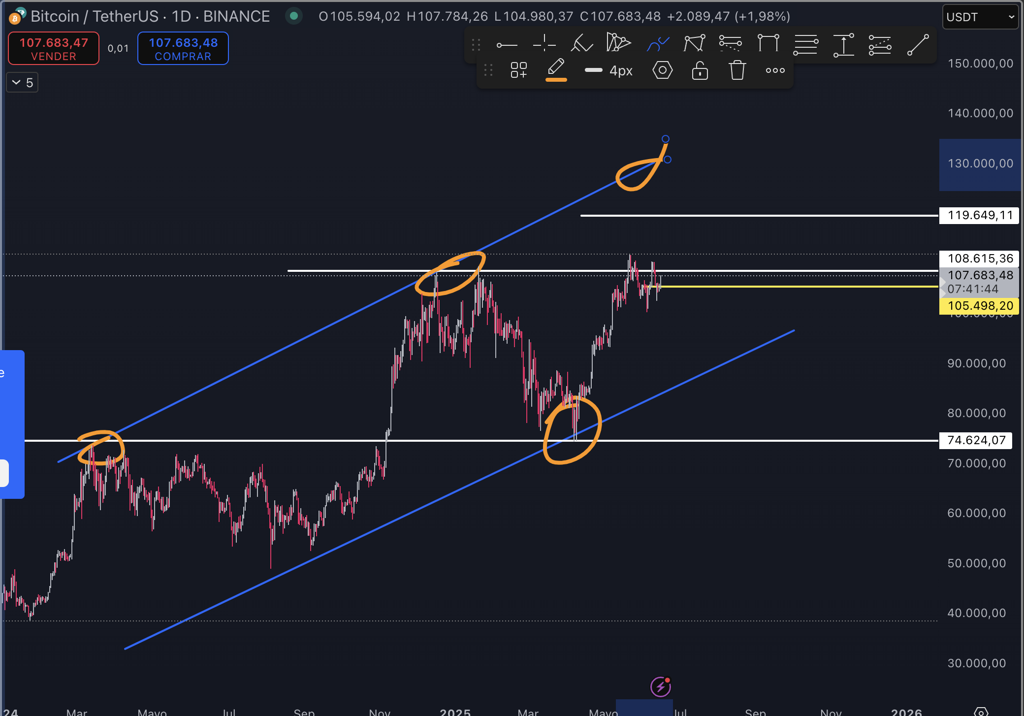This screenshot has width=1024, height=716.
Task: Select the Fibonacci retracement tool
Action: click(x=805, y=44)
